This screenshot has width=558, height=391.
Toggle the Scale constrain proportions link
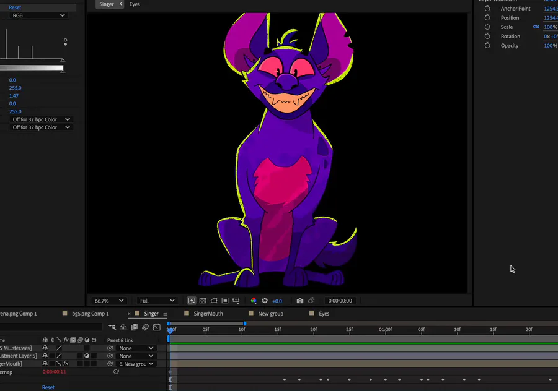(536, 27)
